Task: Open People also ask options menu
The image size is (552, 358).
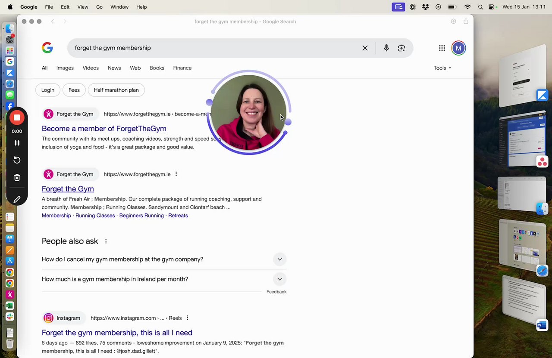Action: click(x=106, y=241)
